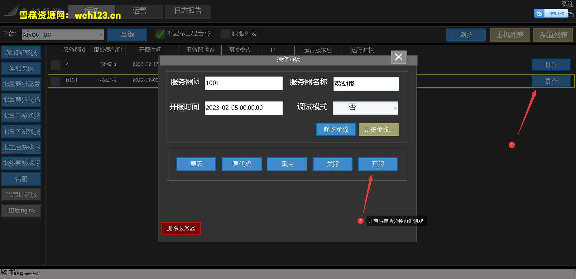Click the 运行版本号 column header
This screenshot has height=279, width=576.
click(x=318, y=50)
